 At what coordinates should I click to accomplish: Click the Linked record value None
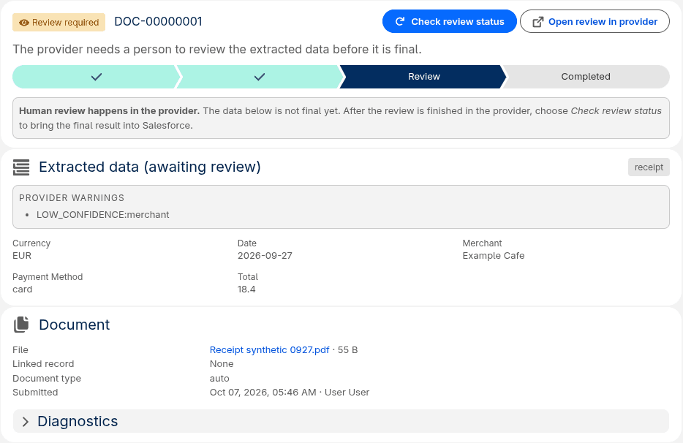(x=222, y=364)
